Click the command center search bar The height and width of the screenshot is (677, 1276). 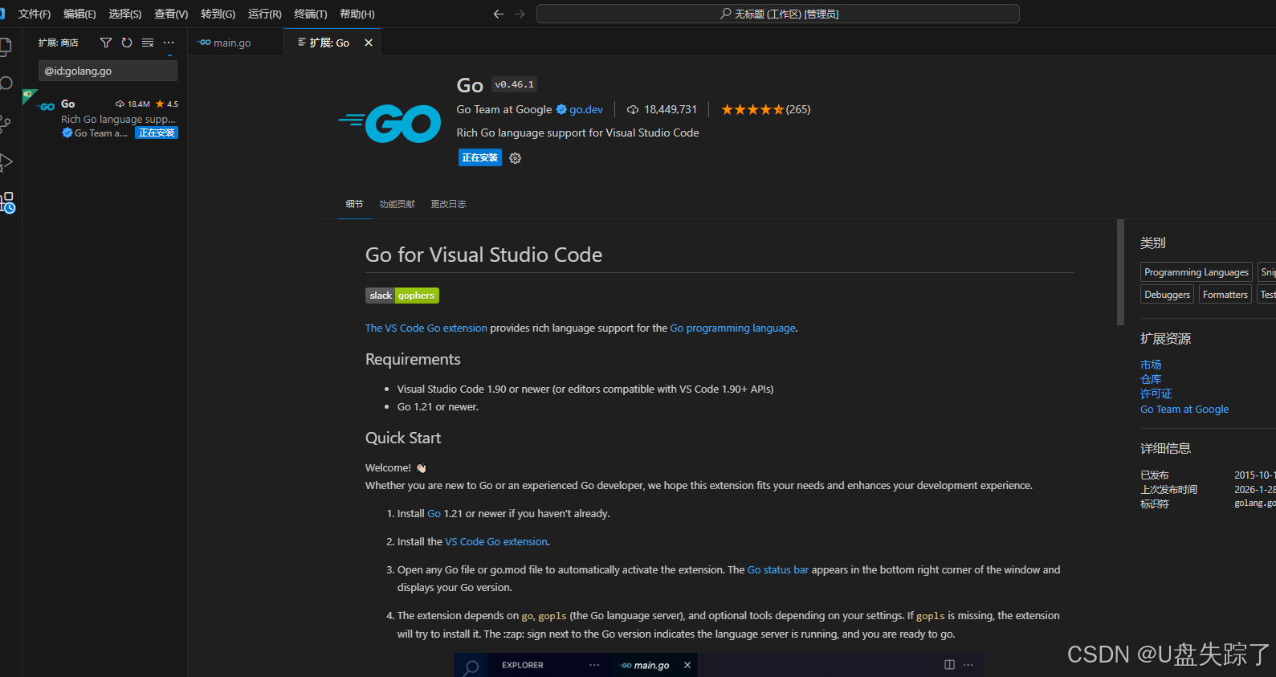(x=778, y=14)
